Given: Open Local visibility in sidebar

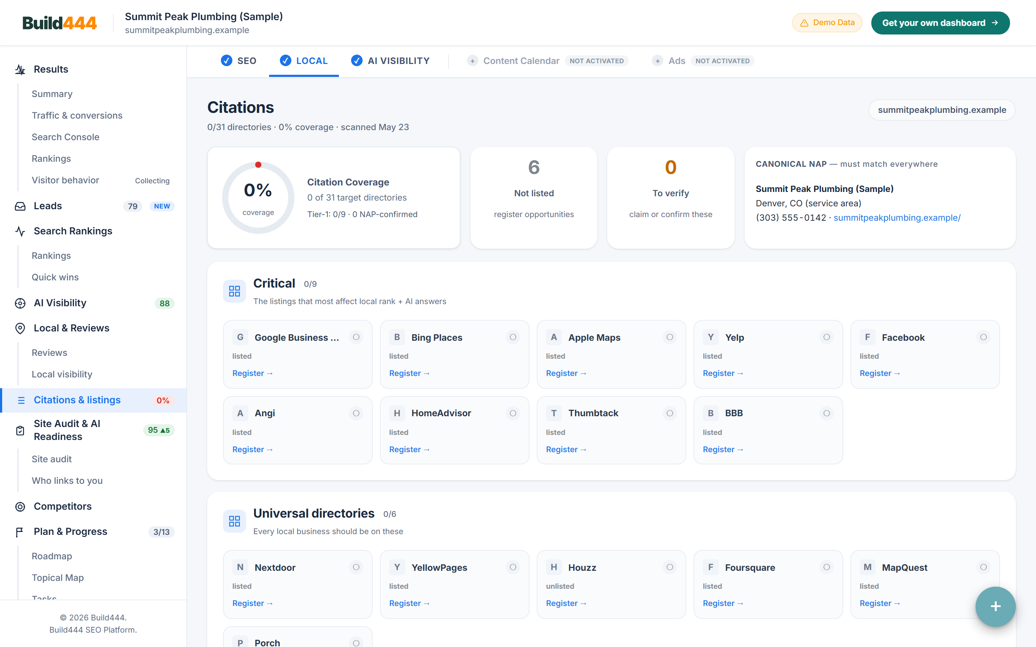Looking at the screenshot, I should 62,375.
